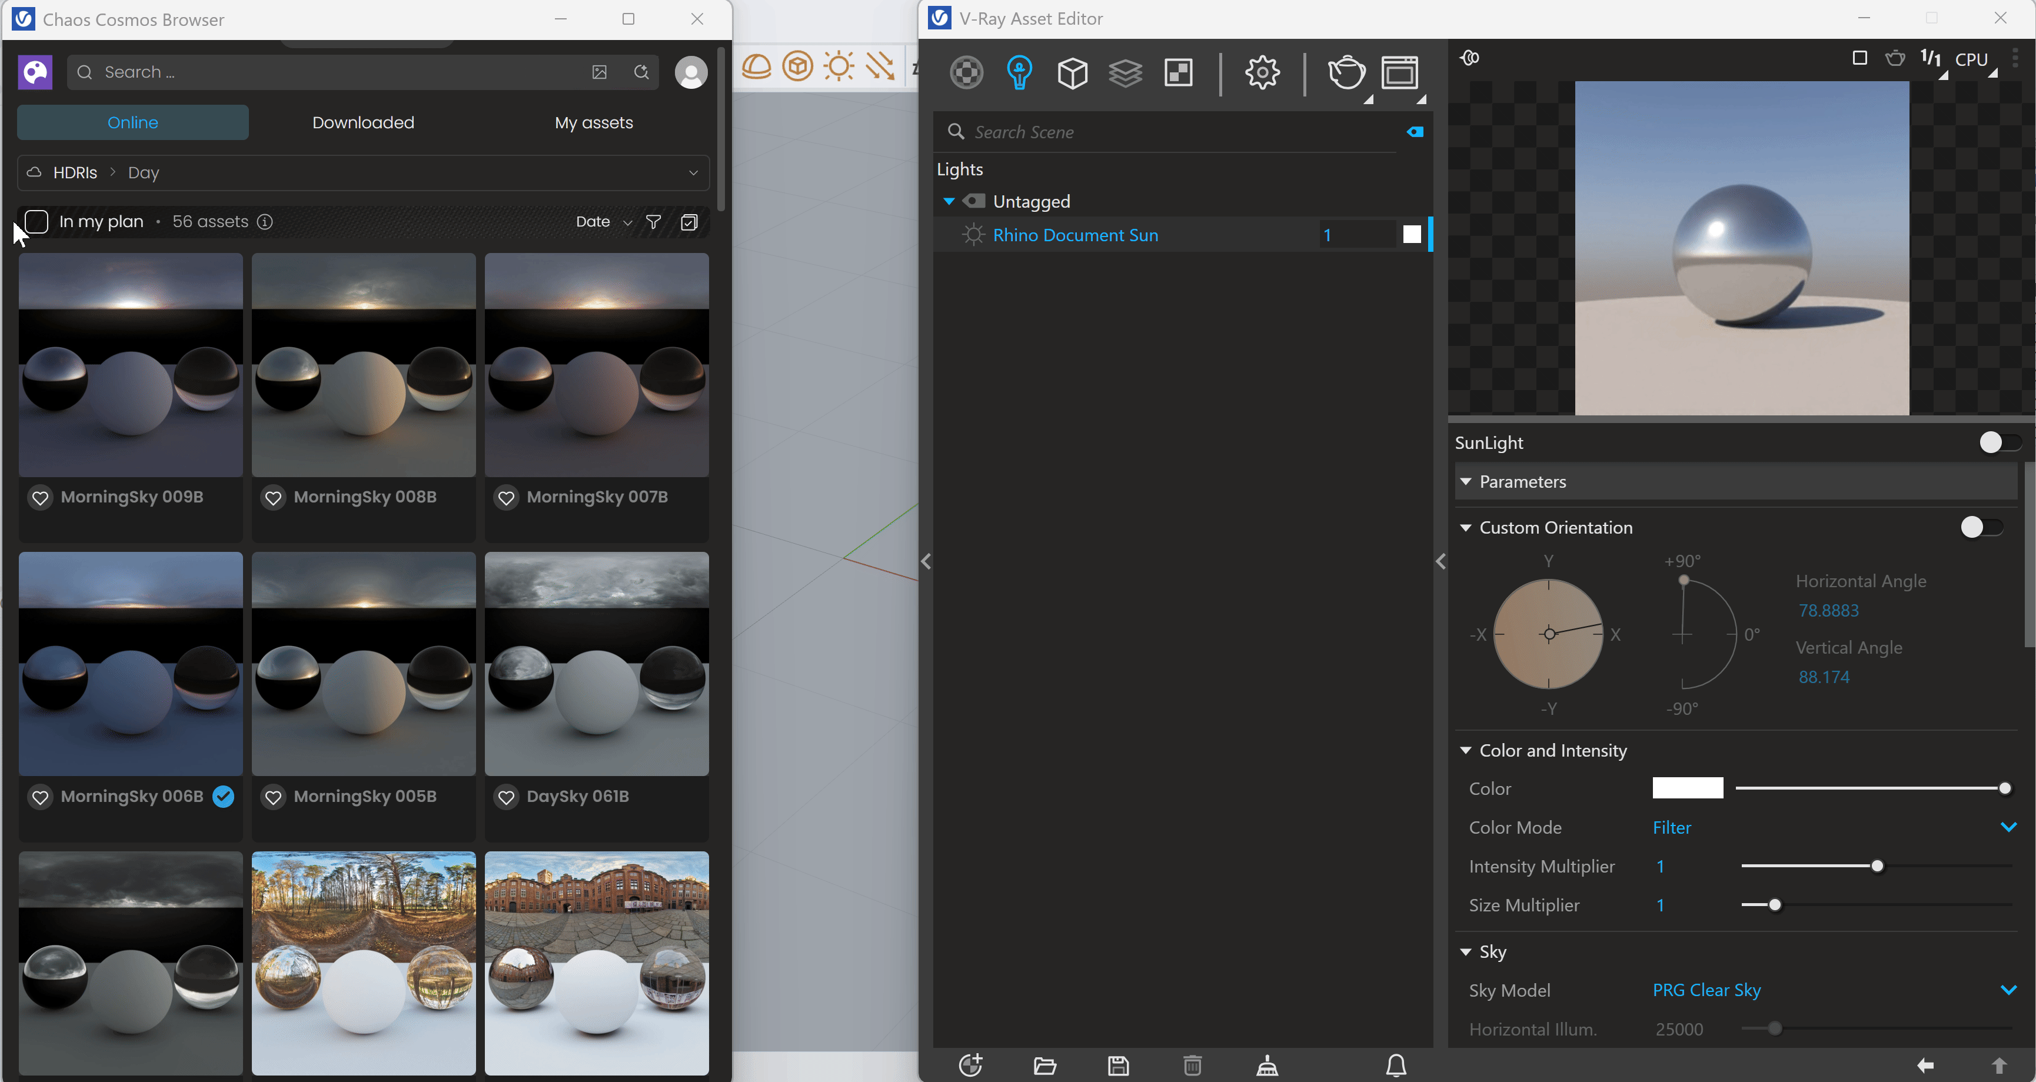Open the Date sort dropdown
Viewport: 2036px width, 1082px height.
tap(604, 221)
